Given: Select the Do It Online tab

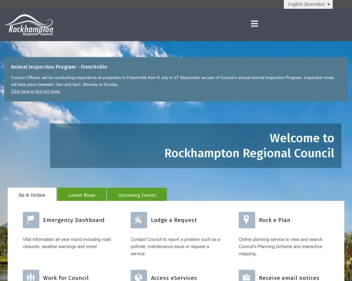Looking at the screenshot, I should pyautogui.click(x=32, y=194).
